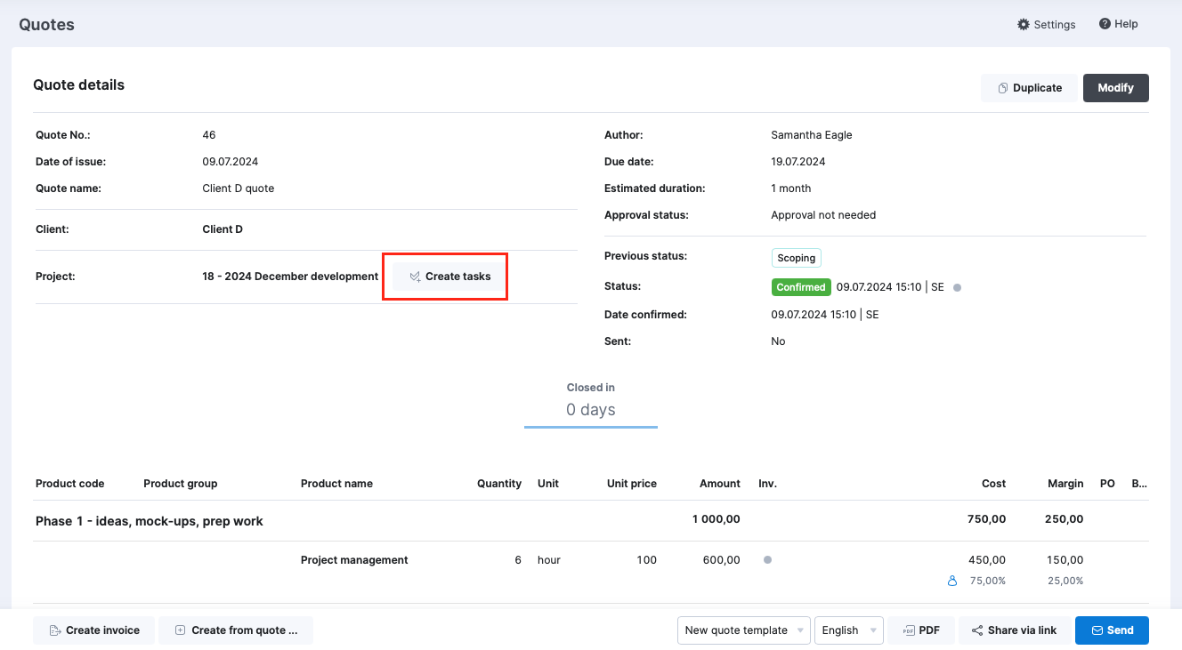
Task: Open the PDF export icon
Action: point(907,630)
